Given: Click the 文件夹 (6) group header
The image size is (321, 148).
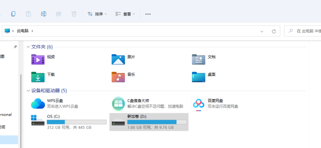Looking at the screenshot, I should click(42, 47).
